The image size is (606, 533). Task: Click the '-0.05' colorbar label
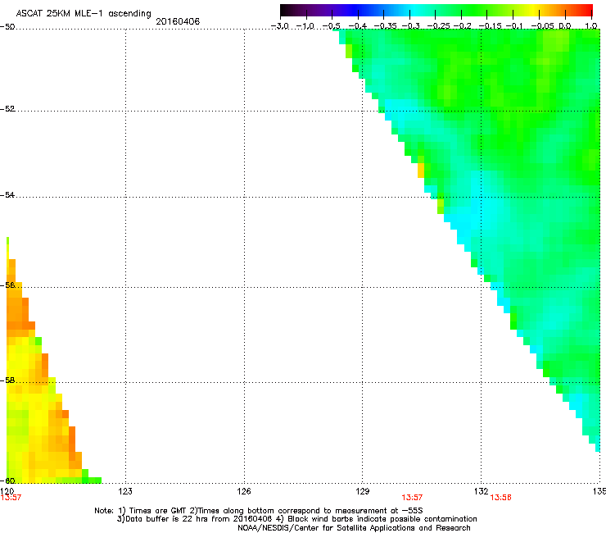pos(543,26)
